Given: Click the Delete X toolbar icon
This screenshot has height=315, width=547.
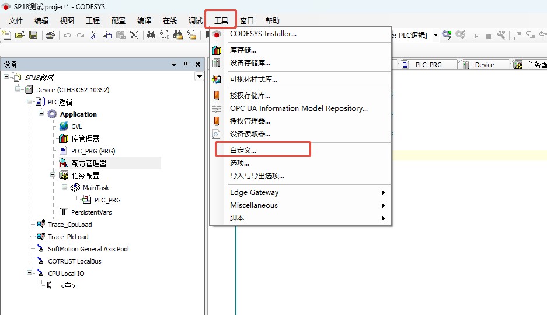Looking at the screenshot, I should click(134, 35).
